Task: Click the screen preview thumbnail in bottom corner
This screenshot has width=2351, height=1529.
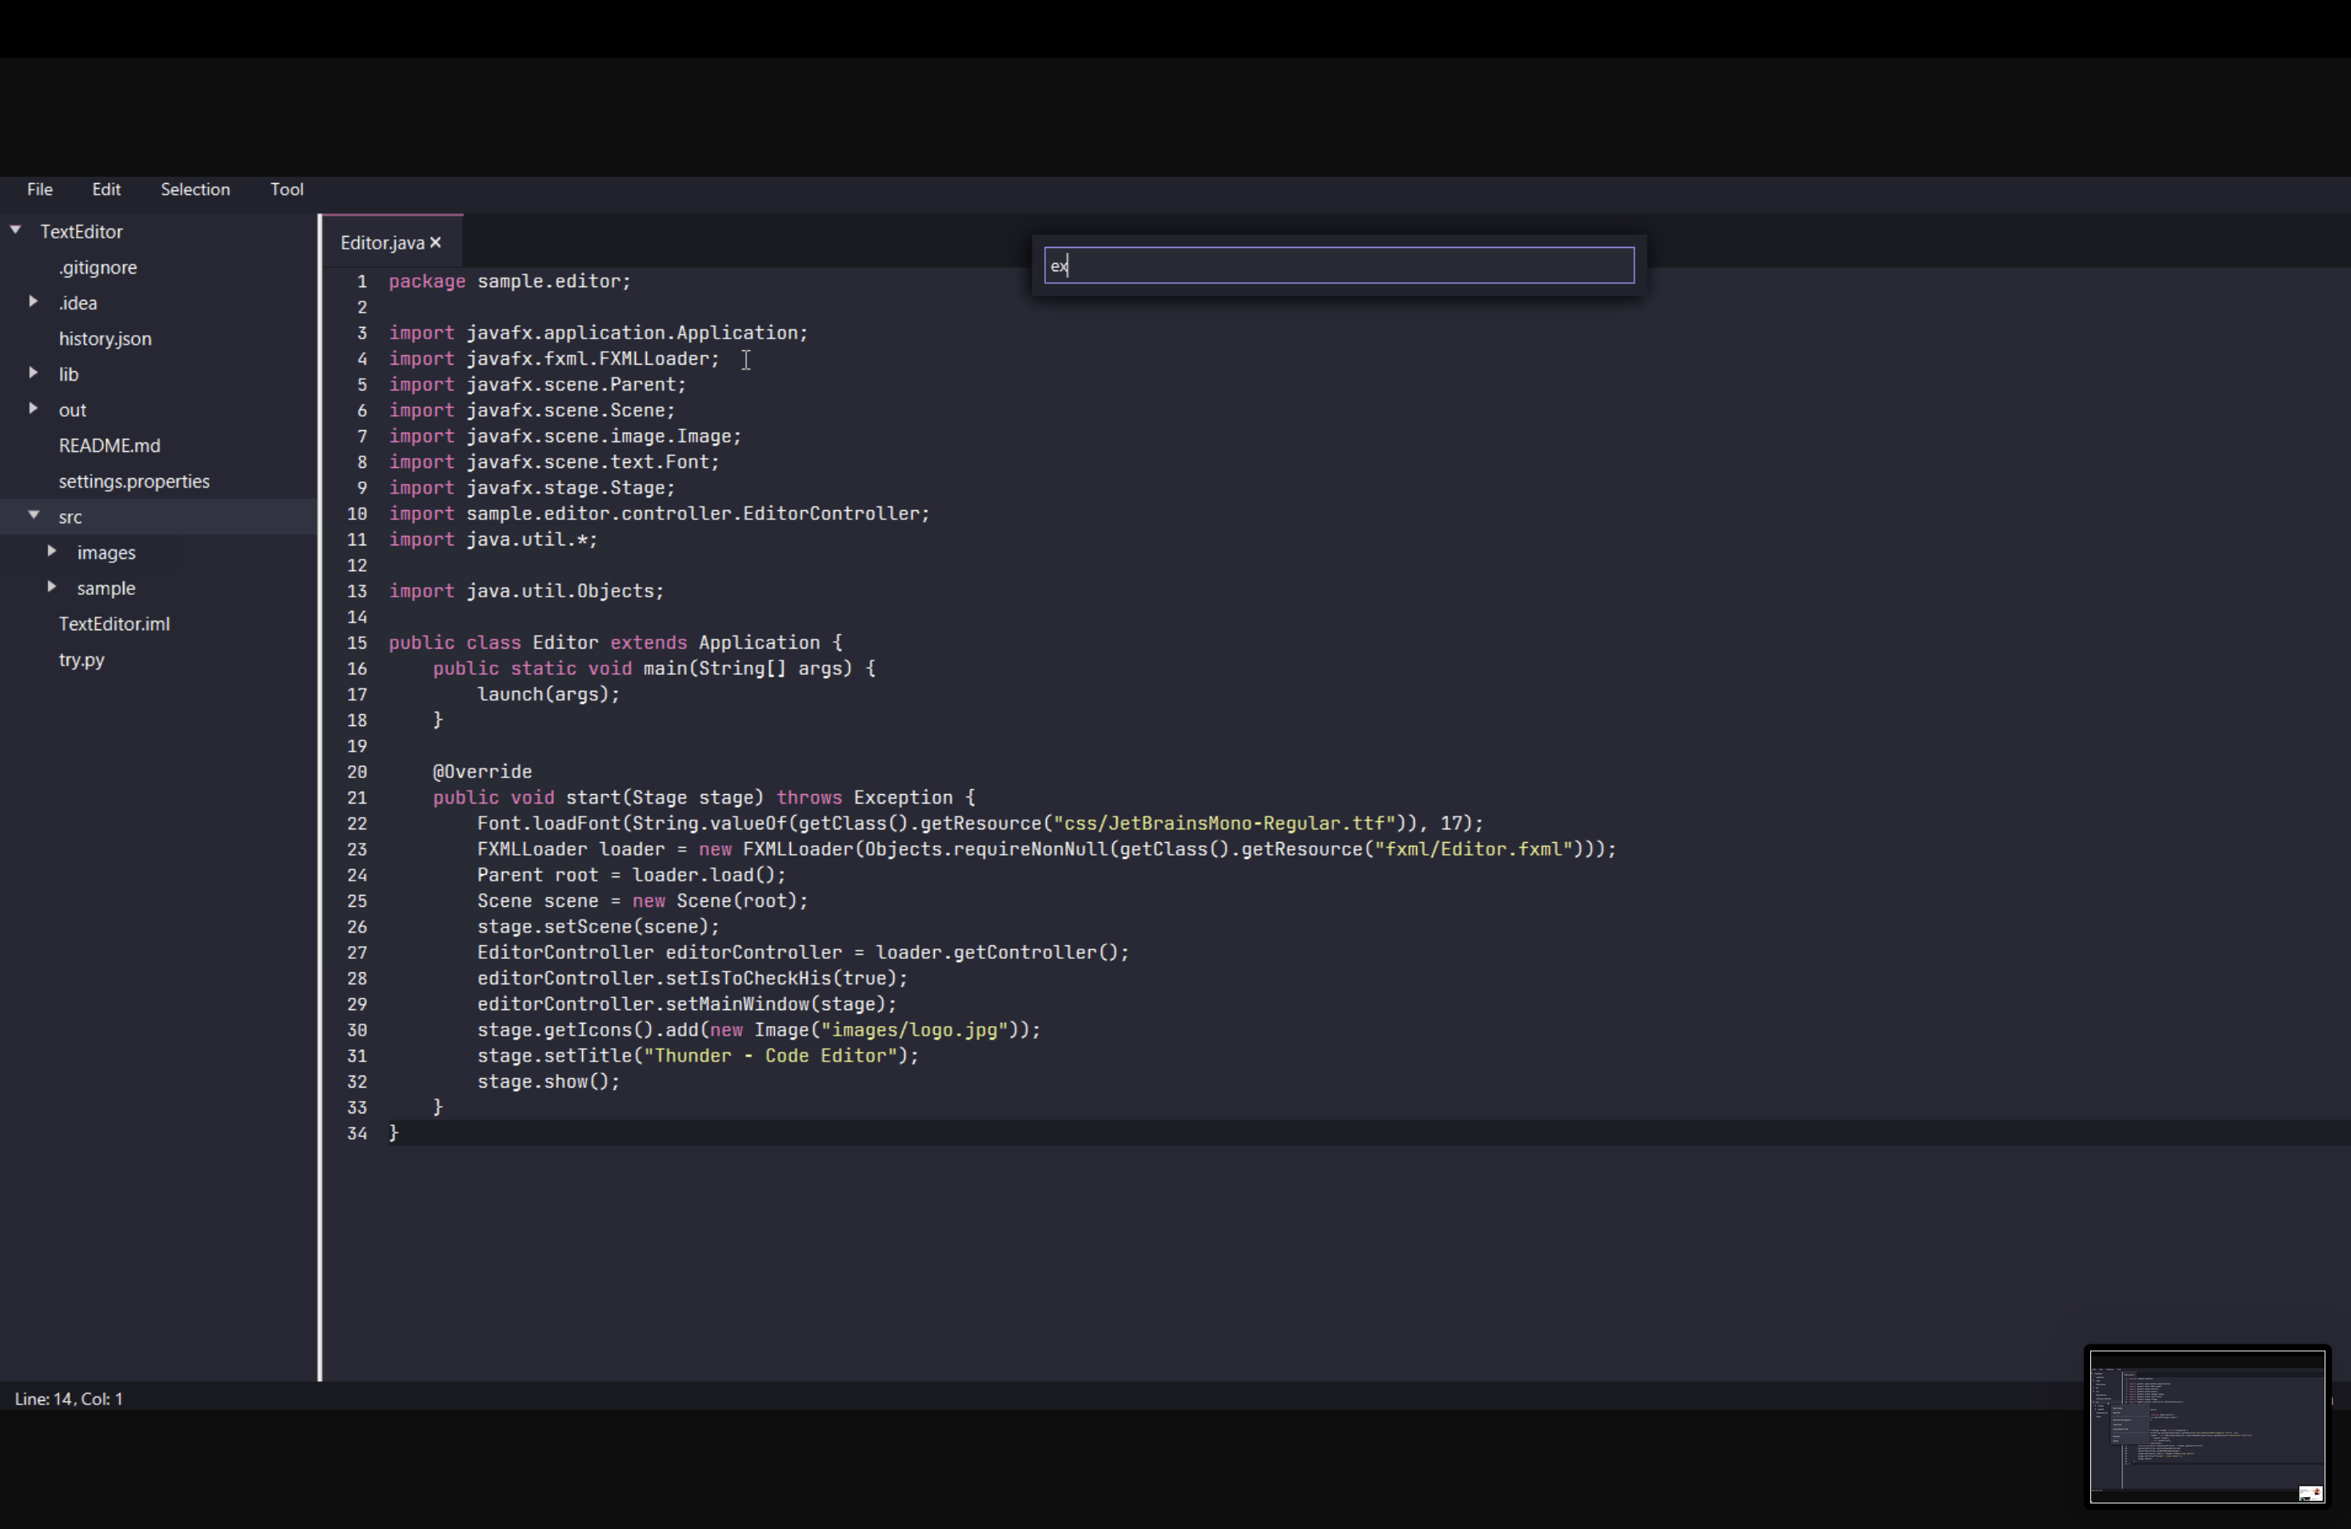Action: tap(2207, 1427)
